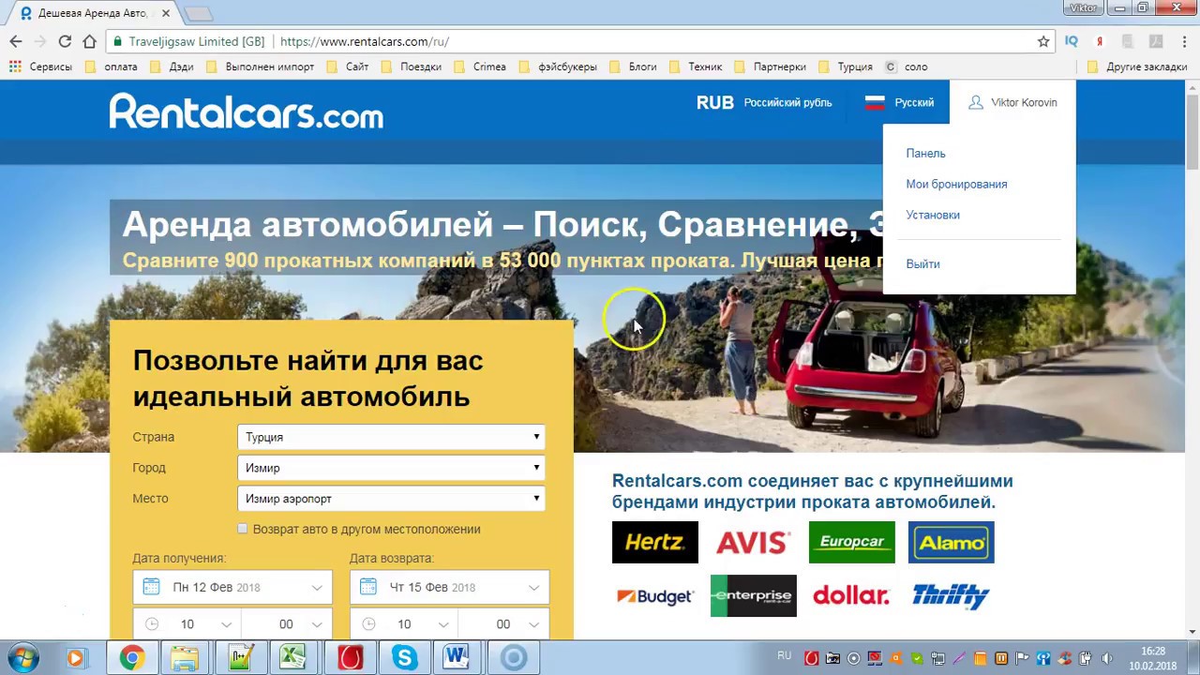1200x675 pixels.
Task: Click the Yandex extension icon
Action: (x=1100, y=41)
